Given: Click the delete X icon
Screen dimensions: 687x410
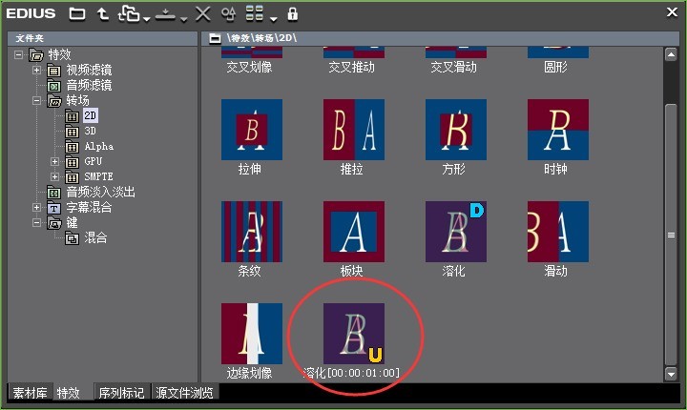Looking at the screenshot, I should (x=202, y=13).
